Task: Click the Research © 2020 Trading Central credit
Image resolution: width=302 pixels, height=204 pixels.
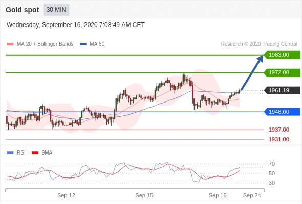Action: (x=259, y=44)
